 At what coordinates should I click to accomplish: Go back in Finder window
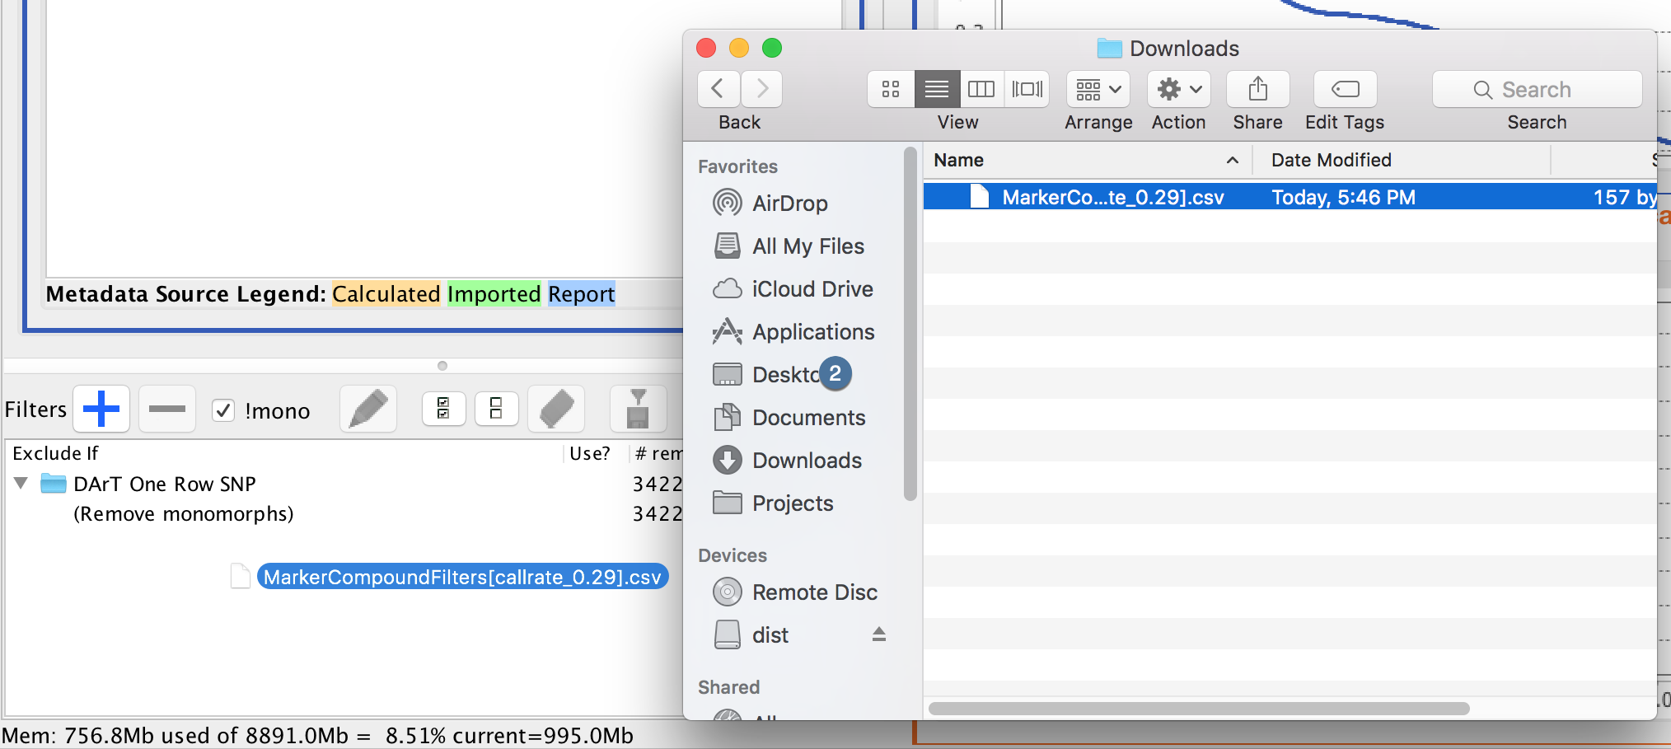click(x=718, y=89)
